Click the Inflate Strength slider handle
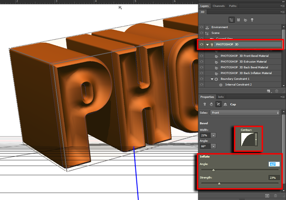Viewport: 286px width, 200px height. 219,184
